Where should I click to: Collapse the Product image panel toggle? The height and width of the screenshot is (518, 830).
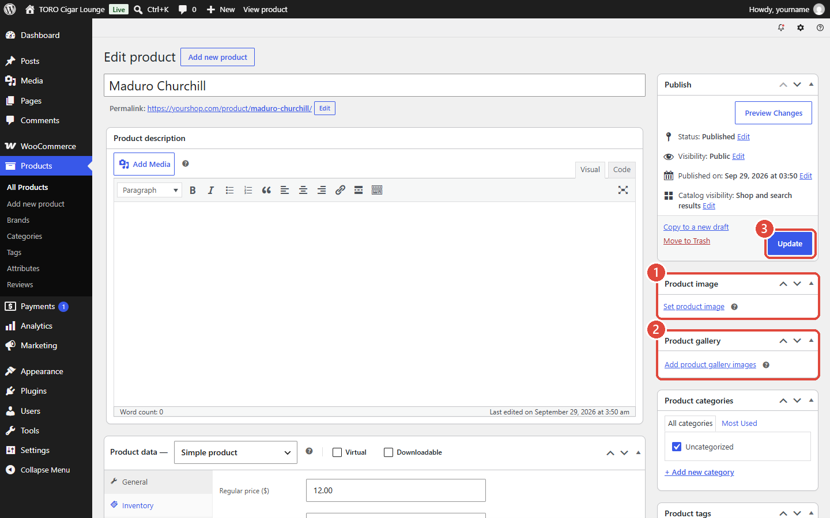[811, 284]
